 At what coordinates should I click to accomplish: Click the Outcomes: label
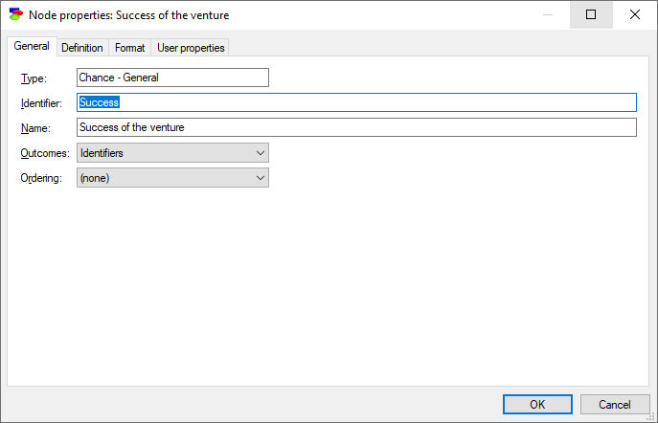tap(45, 153)
